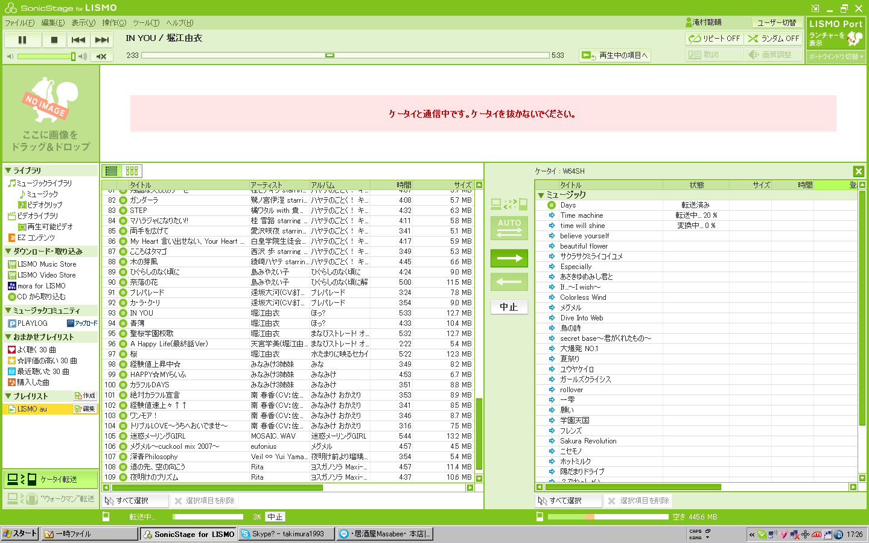Image resolution: width=869 pixels, height=543 pixels.
Task: Toggle repeat mode (リピート OFF)
Action: point(714,39)
